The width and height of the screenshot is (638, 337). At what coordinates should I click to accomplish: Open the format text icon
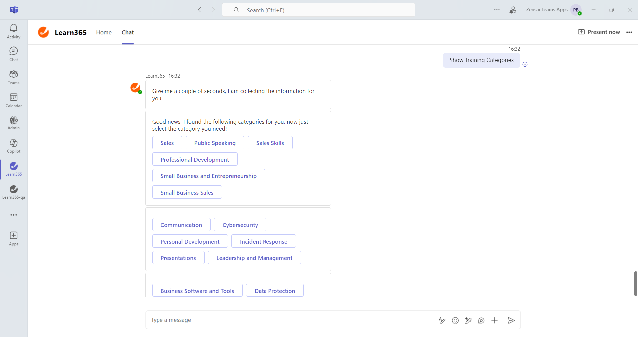pyautogui.click(x=442, y=320)
